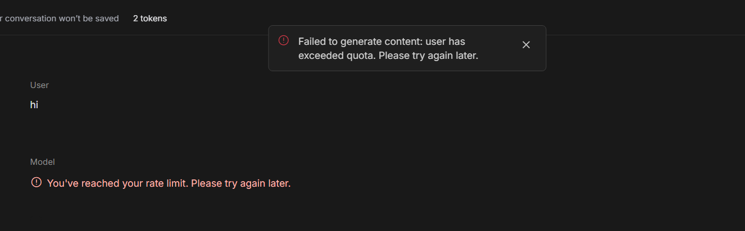Dismiss the quota error toast notification

coord(526,45)
